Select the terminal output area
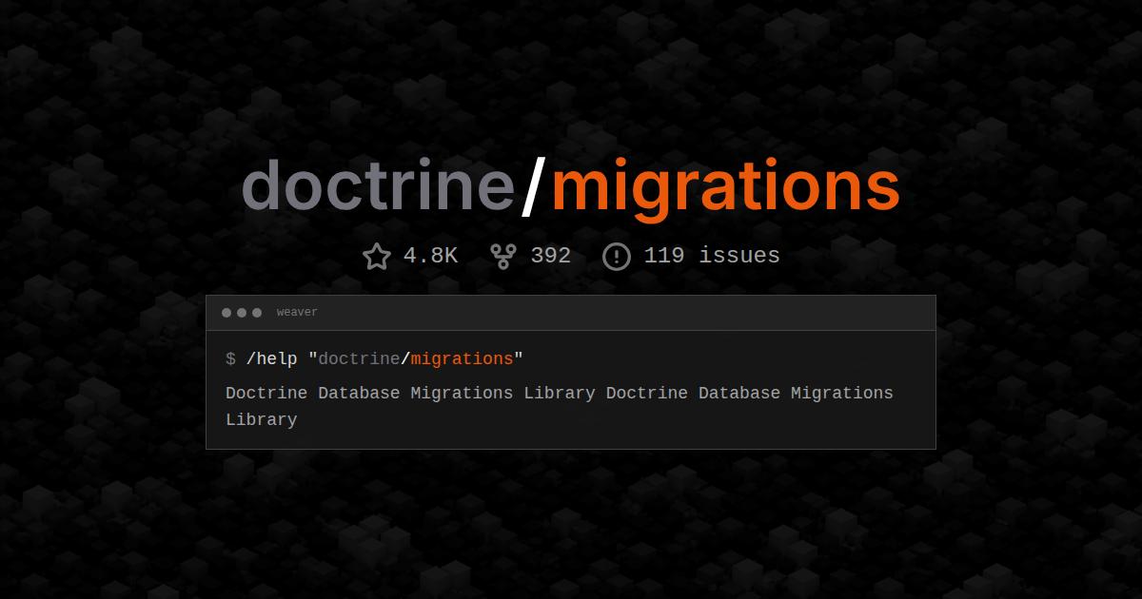This screenshot has height=599, width=1142. [559, 404]
